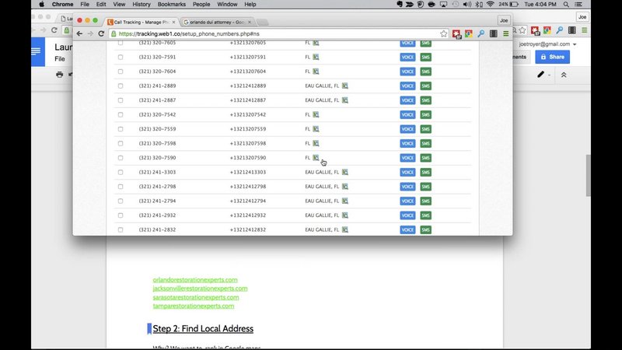Open the jacksonvillerestorationexperts.com link
Image resolution: width=622 pixels, height=350 pixels.
click(200, 289)
